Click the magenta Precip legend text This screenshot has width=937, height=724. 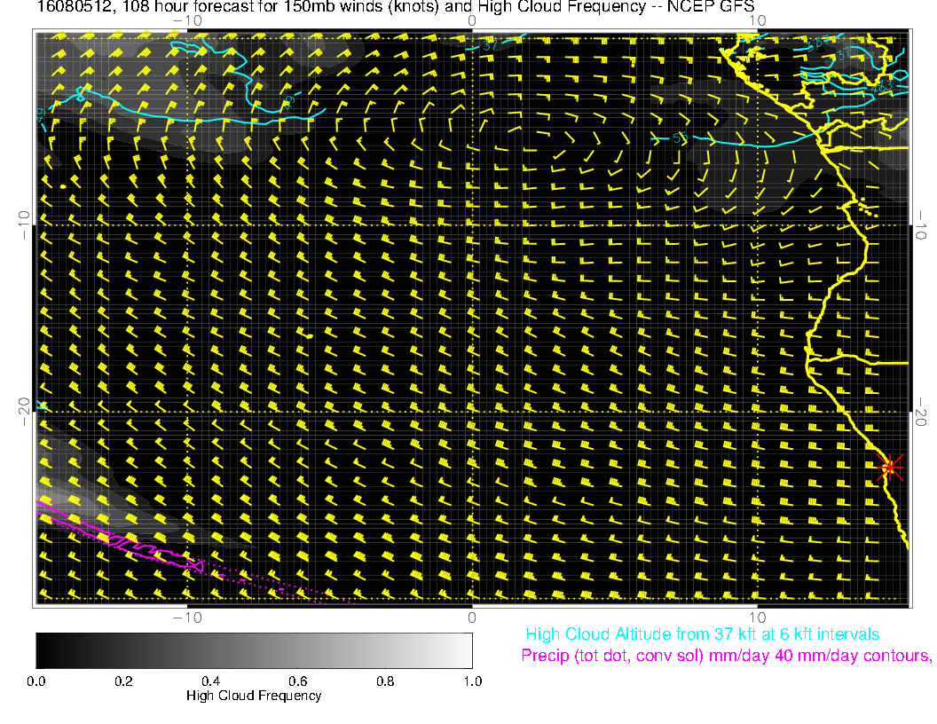[726, 657]
